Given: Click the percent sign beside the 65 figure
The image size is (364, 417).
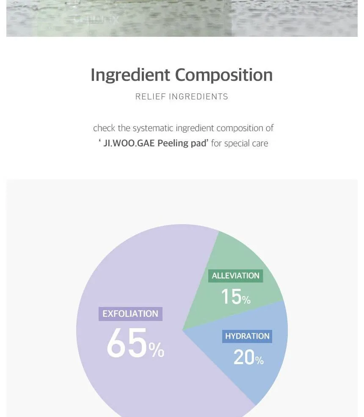Looking at the screenshot, I should point(156,350).
